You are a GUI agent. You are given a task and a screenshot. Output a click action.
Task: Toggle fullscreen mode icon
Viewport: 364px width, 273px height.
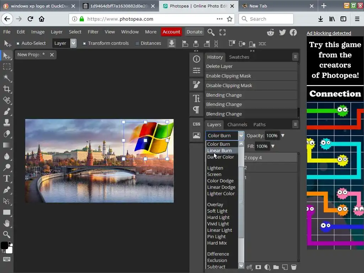223,32
